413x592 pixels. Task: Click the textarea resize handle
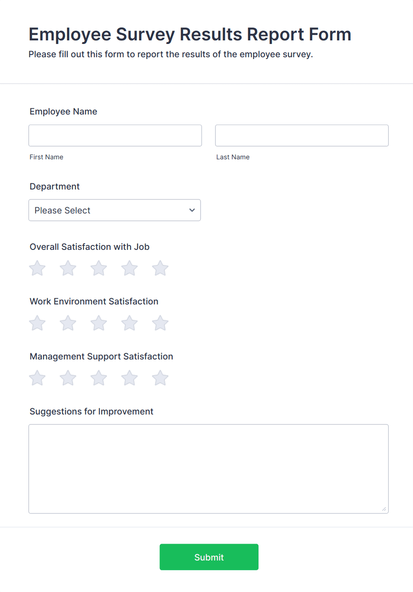click(x=385, y=509)
